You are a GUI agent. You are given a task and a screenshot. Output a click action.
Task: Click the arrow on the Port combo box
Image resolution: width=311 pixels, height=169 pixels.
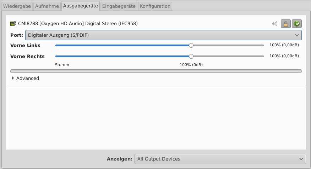tap(297, 35)
